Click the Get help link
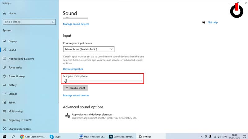The height and width of the screenshot is (139, 248). point(213,22)
